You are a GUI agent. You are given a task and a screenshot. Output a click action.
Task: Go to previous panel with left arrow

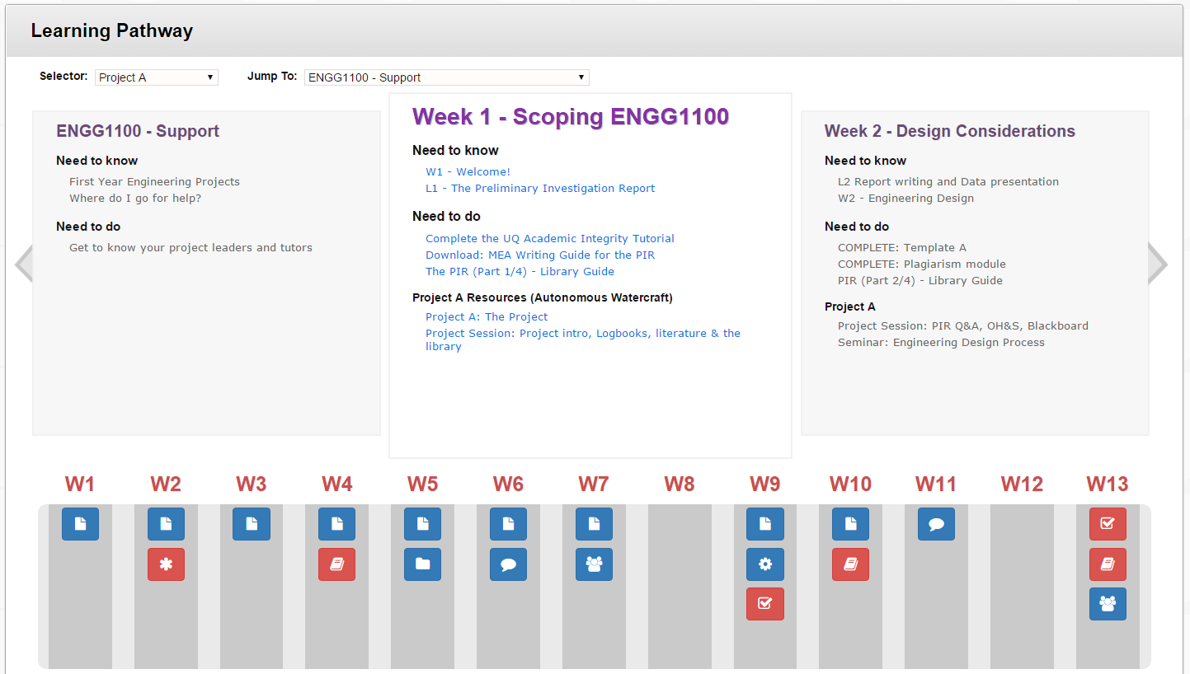(x=23, y=264)
